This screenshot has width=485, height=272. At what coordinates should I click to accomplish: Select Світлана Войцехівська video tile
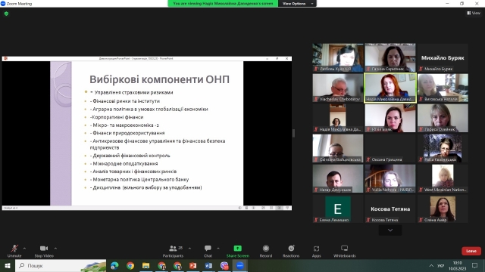click(x=338, y=148)
